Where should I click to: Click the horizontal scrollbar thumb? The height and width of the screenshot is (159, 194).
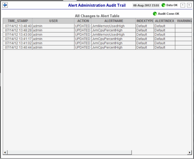(x=69, y=152)
